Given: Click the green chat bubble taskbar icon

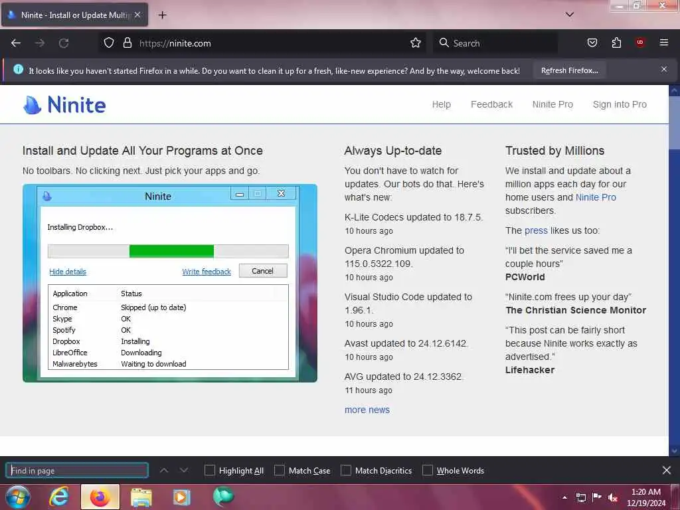Looking at the screenshot, I should pos(223,497).
